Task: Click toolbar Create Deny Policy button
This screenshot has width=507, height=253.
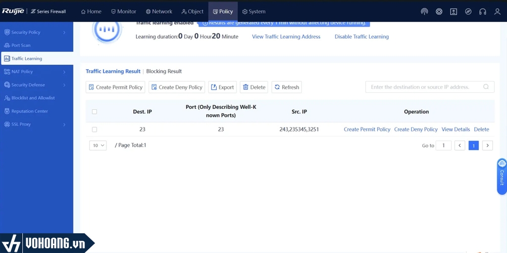Action: click(x=177, y=87)
